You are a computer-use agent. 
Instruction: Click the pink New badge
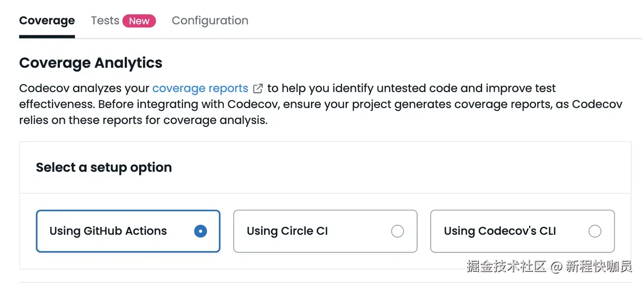[x=139, y=21]
